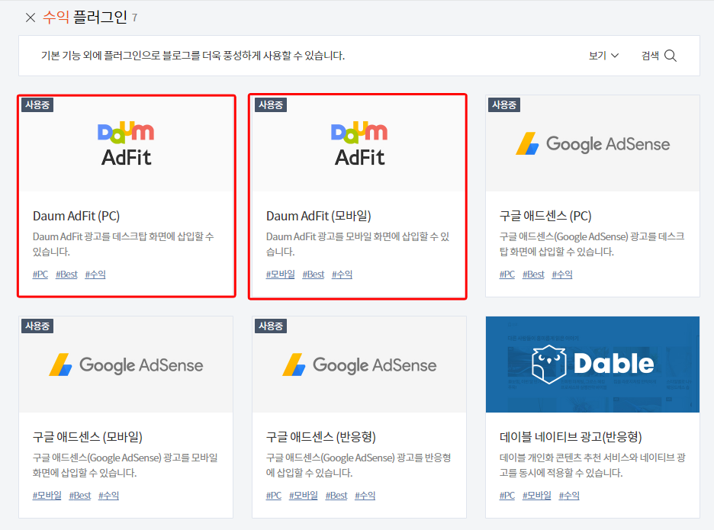Open the 구글 애드센스 (PC) AdSense logo thumbnail
This screenshot has width=714, height=530.
[593, 143]
